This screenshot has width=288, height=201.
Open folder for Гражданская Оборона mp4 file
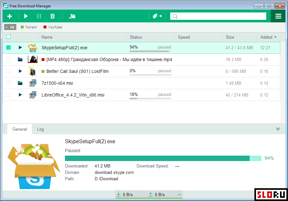20,59
